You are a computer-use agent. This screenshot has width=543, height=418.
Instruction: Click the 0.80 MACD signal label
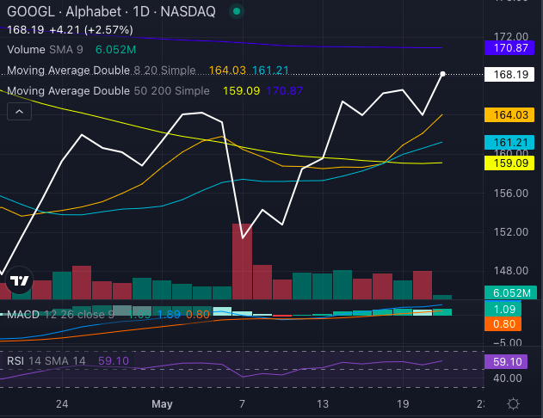pos(503,324)
